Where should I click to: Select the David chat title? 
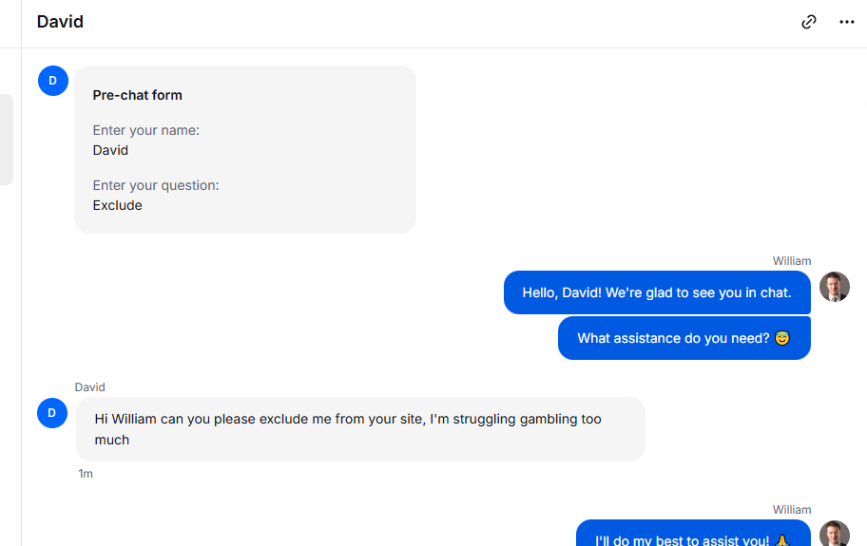60,22
